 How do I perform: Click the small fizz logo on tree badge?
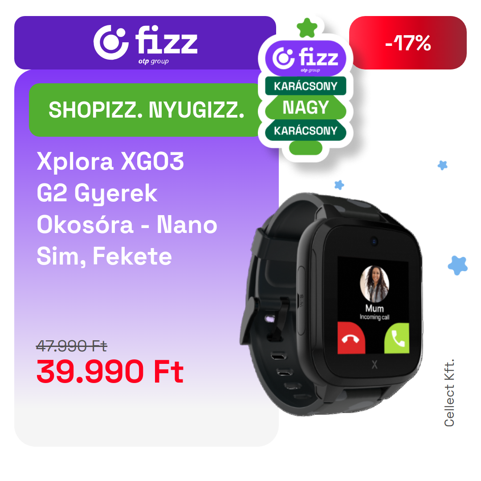click(306, 59)
